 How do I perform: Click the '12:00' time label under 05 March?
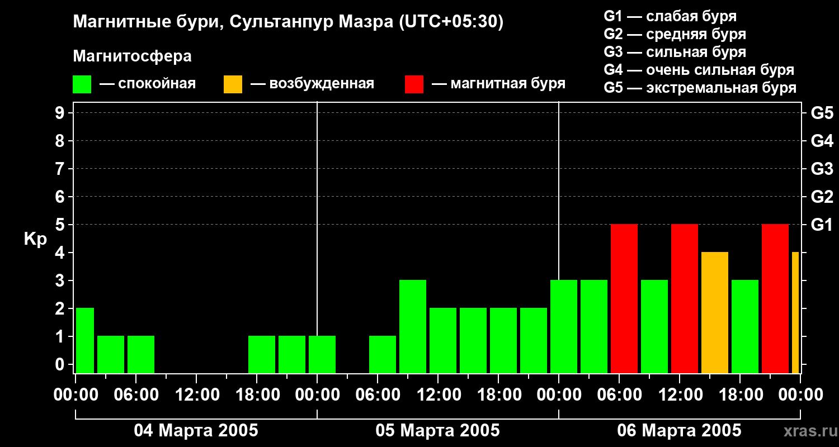(438, 394)
